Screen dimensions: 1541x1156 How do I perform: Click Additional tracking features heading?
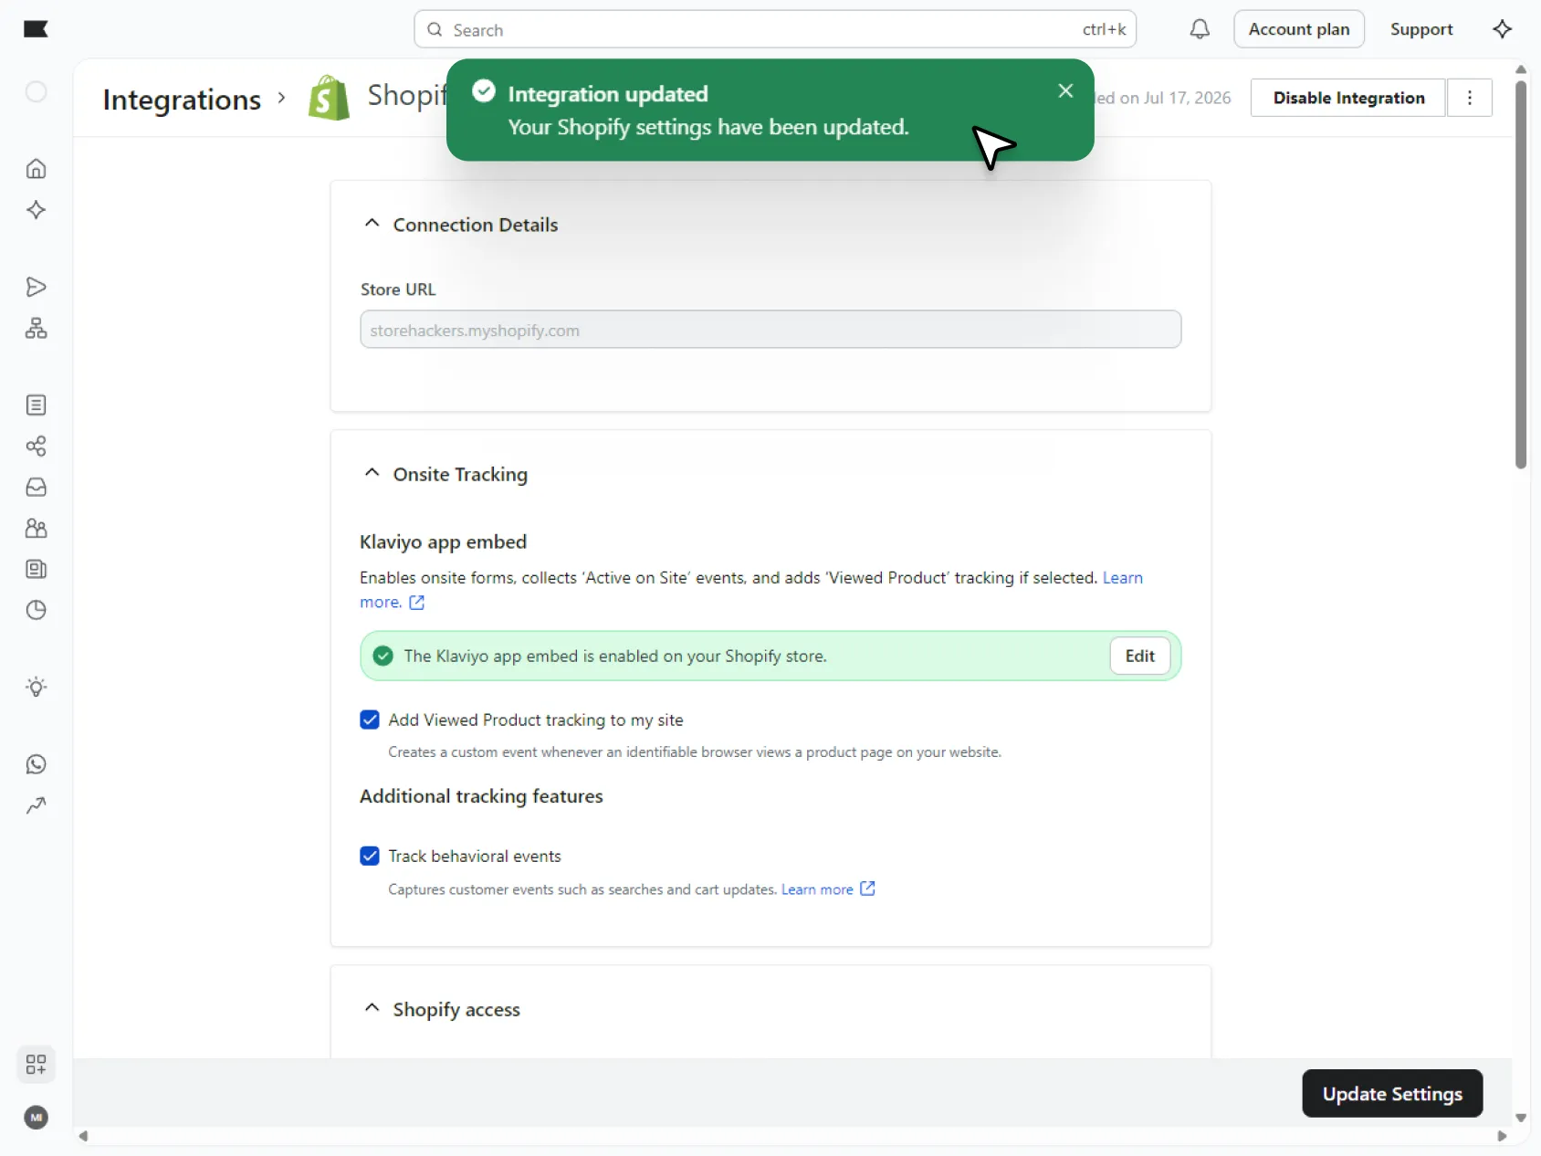coord(481,796)
